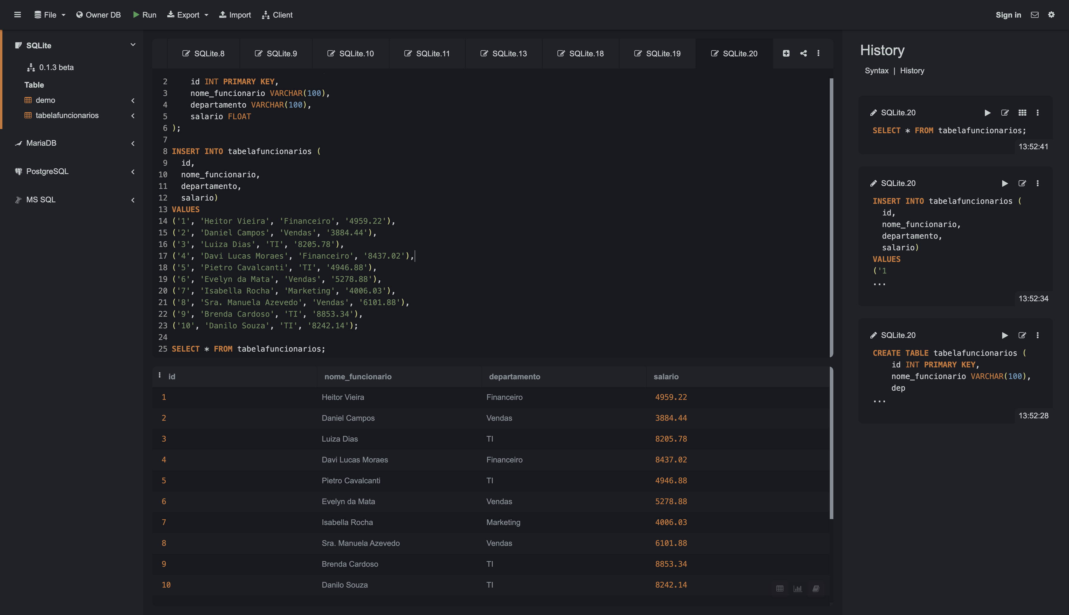Open the mail envelope icon
The height and width of the screenshot is (615, 1069).
[x=1034, y=15]
